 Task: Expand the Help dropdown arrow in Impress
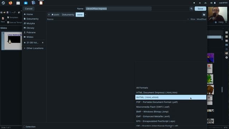(x=226, y=22)
